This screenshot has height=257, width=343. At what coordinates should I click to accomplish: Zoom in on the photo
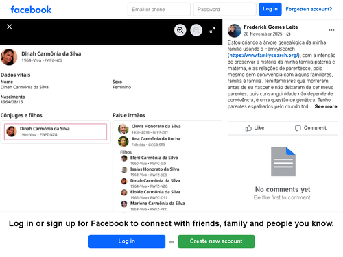click(x=180, y=30)
